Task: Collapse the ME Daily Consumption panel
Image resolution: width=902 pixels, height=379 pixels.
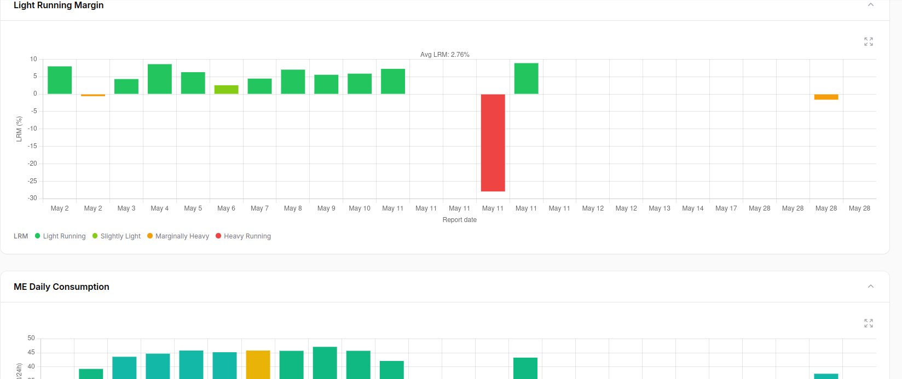Action: [871, 287]
